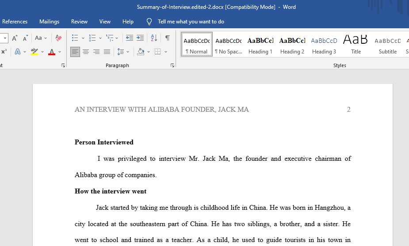Apply red font color
The image size is (409, 246).
tap(52, 52)
